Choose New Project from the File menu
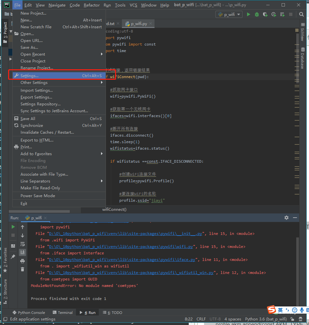 point(59,13)
